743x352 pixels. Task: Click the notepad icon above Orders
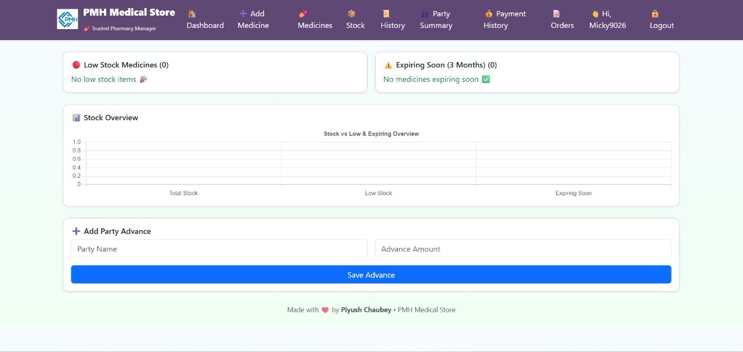tap(556, 13)
